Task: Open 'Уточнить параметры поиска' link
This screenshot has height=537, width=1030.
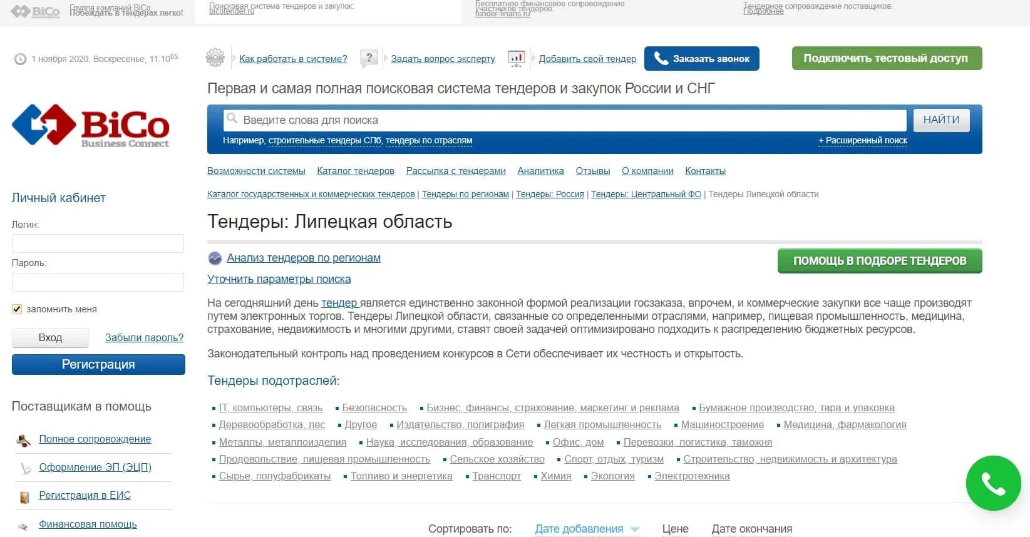Action: 279,279
